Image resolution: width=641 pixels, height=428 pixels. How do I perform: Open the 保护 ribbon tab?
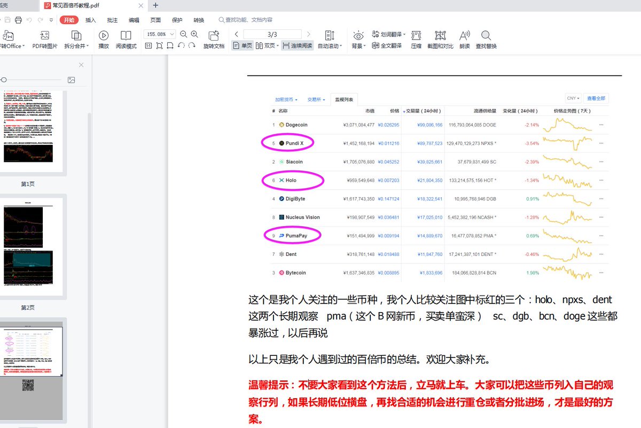click(x=177, y=20)
